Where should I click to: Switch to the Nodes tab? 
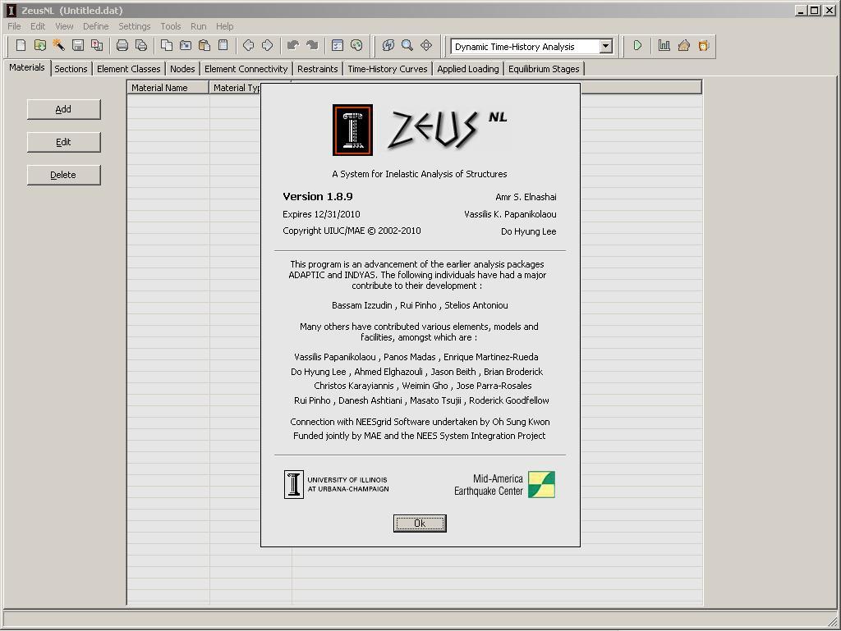click(x=182, y=69)
